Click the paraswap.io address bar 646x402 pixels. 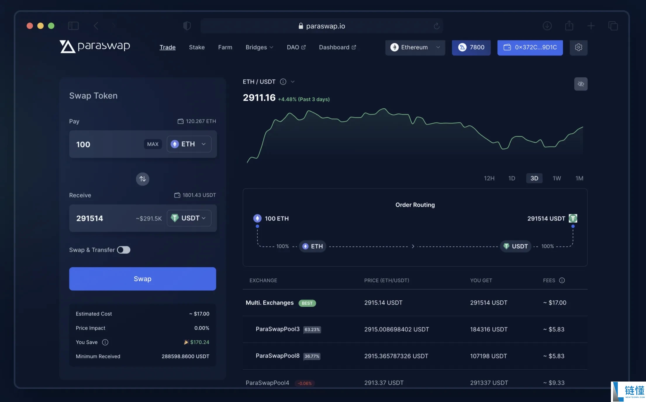tap(322, 26)
